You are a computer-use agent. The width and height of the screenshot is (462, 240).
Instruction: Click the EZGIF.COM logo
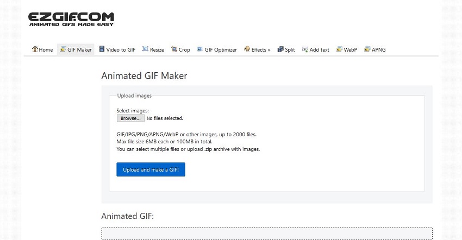(71, 19)
